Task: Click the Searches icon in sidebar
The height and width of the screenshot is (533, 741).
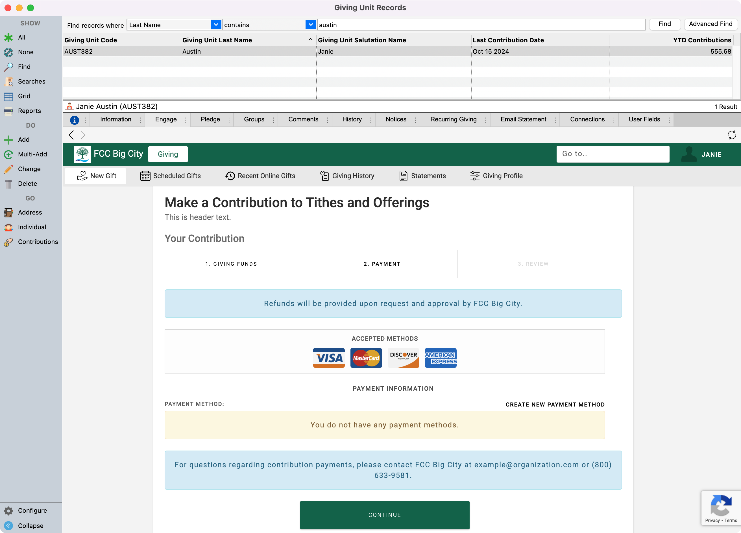Action: (x=8, y=81)
